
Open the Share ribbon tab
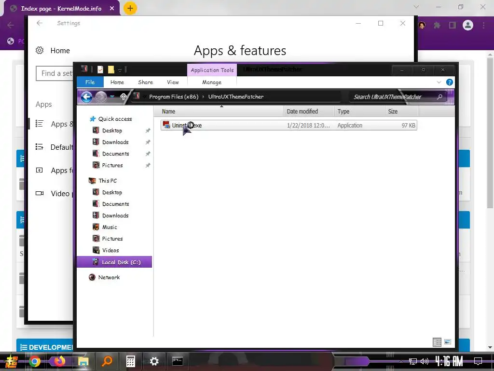click(146, 82)
